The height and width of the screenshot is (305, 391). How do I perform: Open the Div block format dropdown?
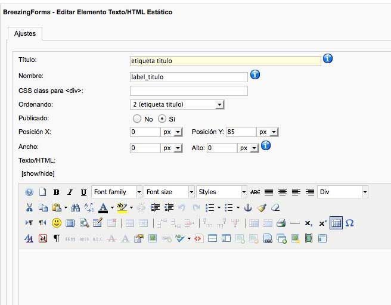[x=343, y=192]
